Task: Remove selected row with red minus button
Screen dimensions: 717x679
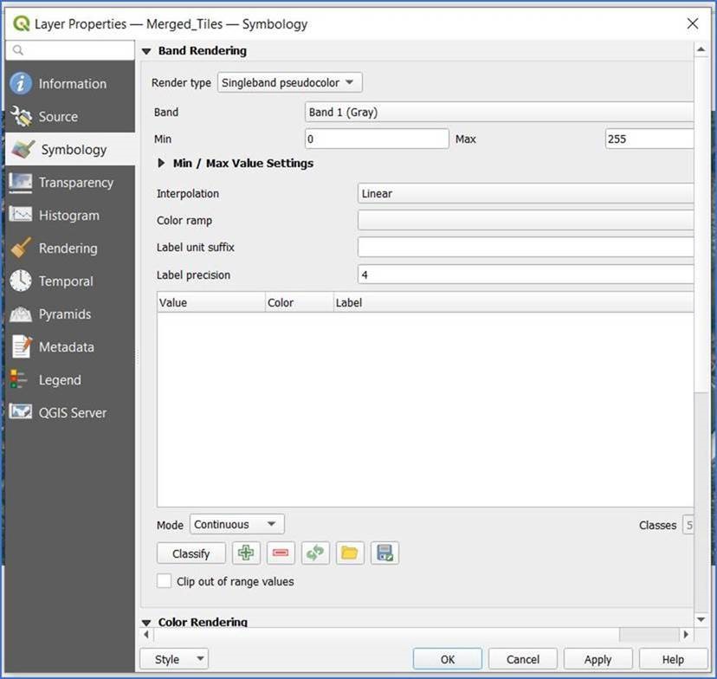Action: (x=281, y=553)
